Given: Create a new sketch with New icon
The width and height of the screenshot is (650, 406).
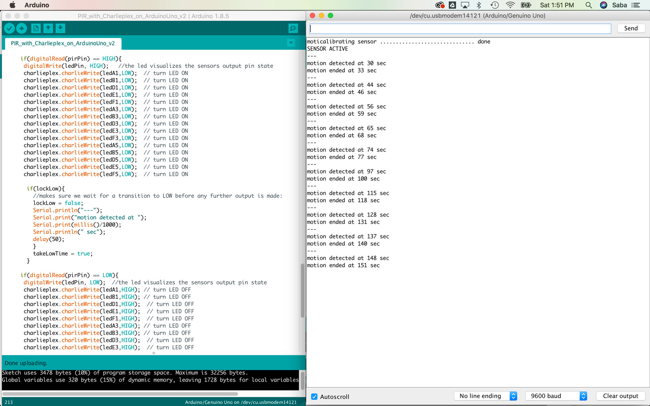Looking at the screenshot, I should [36, 28].
